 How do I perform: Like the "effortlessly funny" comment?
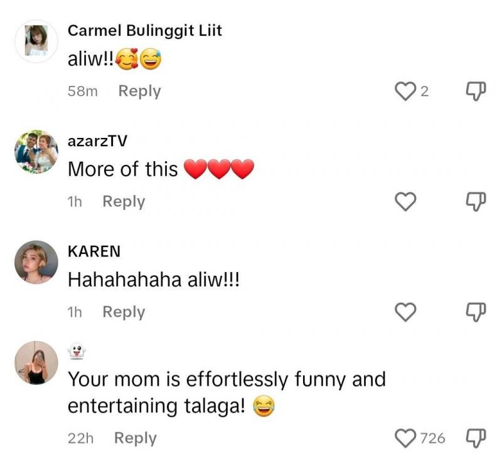(x=405, y=438)
